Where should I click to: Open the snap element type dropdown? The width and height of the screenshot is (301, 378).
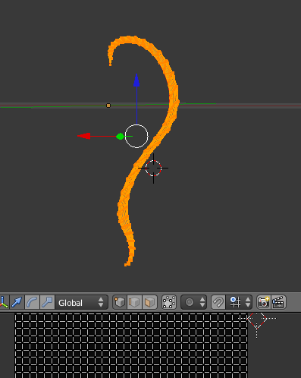point(239,302)
